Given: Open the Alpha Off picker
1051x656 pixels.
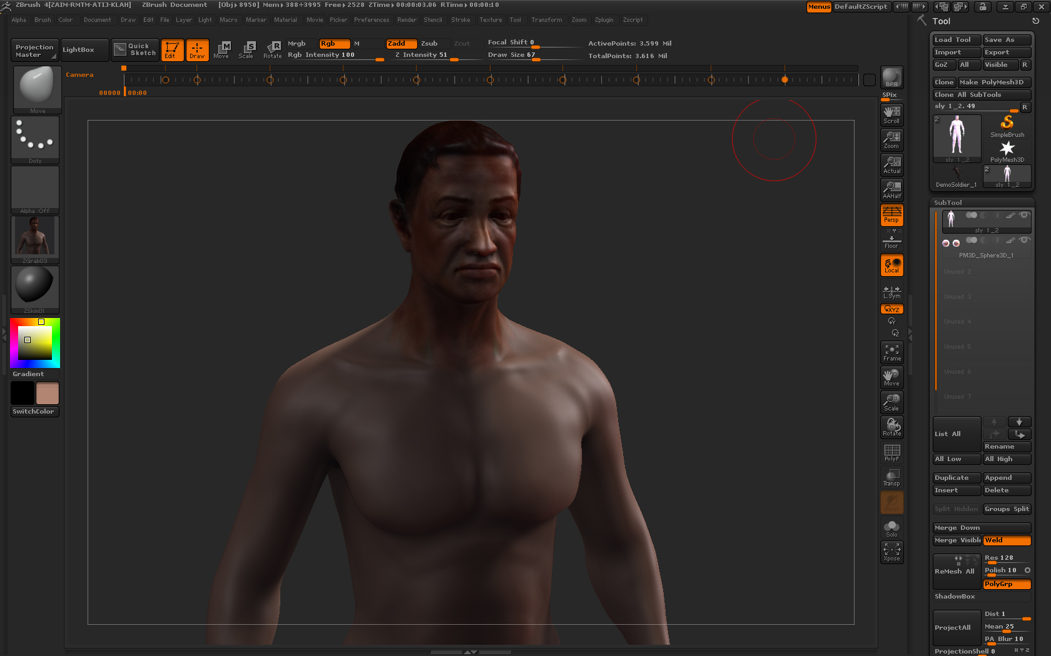Looking at the screenshot, I should 35,189.
